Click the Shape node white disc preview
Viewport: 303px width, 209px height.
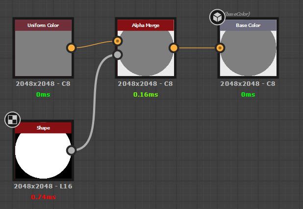pyautogui.click(x=43, y=156)
